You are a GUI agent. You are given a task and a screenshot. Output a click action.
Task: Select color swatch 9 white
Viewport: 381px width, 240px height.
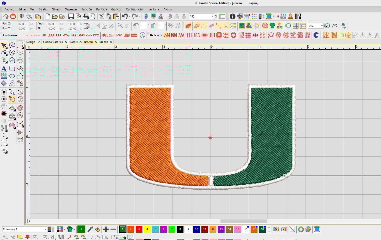click(x=188, y=229)
